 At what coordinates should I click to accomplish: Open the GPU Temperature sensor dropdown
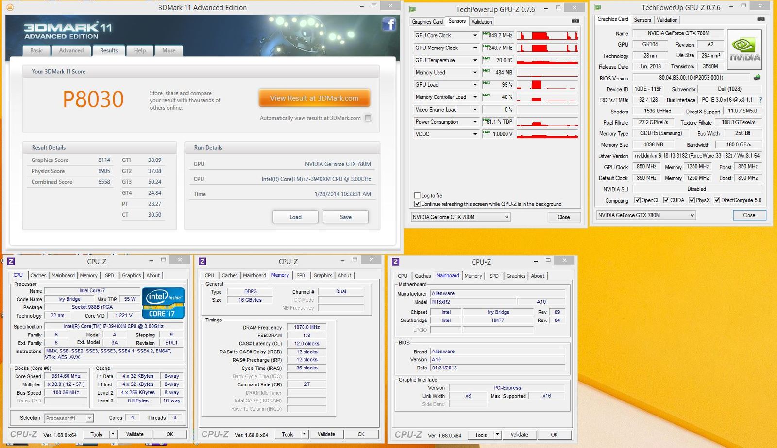pyautogui.click(x=475, y=60)
